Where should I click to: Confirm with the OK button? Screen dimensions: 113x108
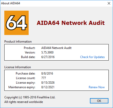click(x=99, y=101)
